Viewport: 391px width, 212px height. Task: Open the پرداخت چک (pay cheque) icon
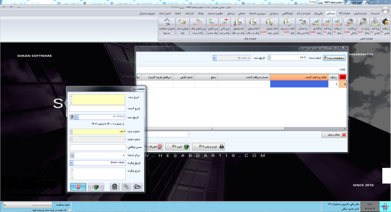(x=327, y=27)
